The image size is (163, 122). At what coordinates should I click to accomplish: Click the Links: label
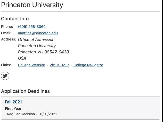6,65
